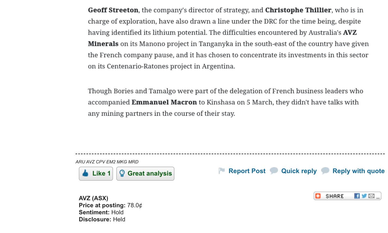
Task: Click the MRD stock tag
Action: [133, 162]
